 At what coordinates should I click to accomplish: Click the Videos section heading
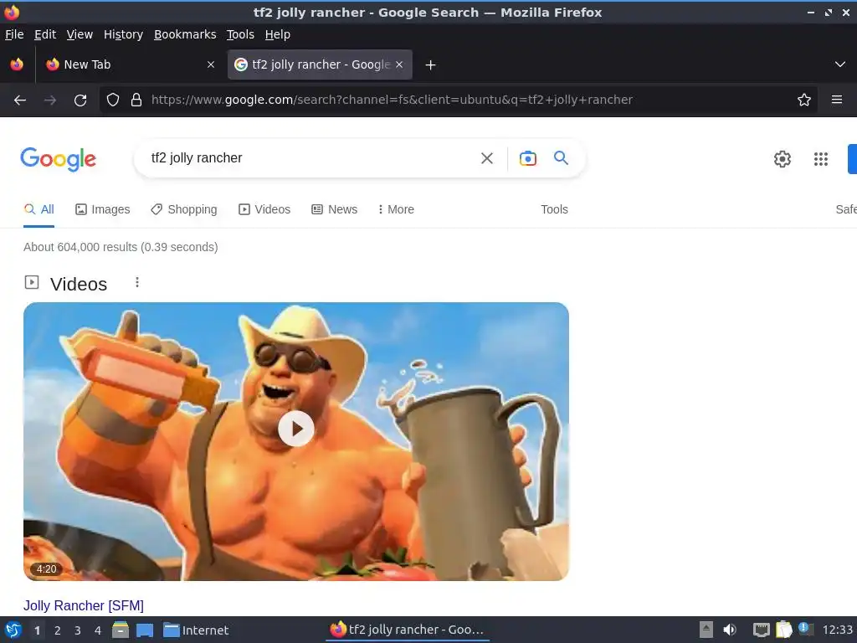[79, 284]
